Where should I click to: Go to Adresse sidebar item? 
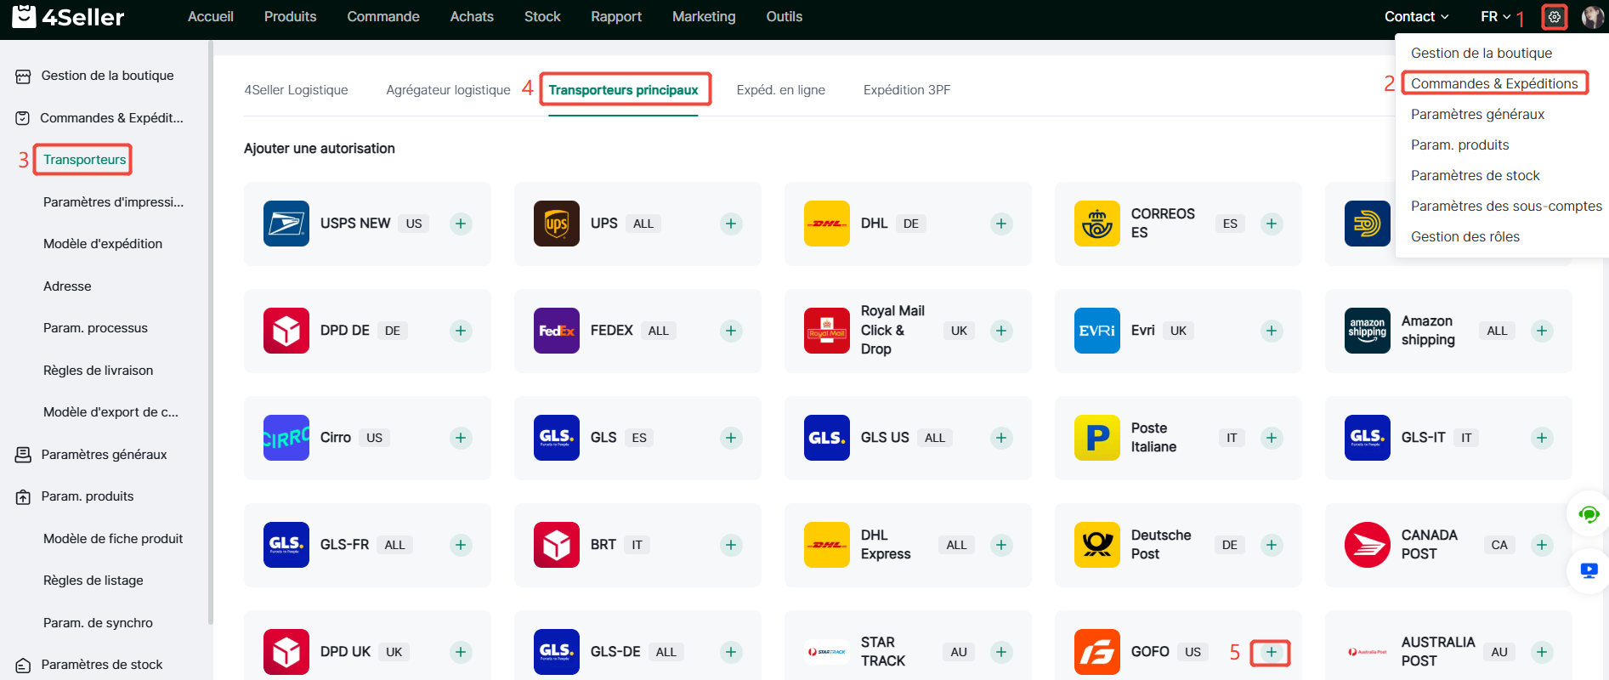tap(67, 286)
